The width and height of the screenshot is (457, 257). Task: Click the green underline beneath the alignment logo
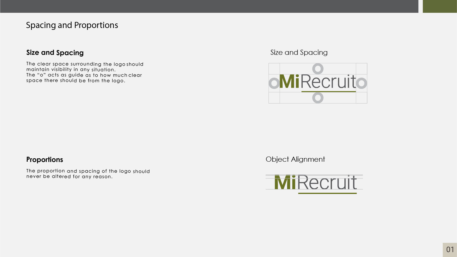click(327, 193)
